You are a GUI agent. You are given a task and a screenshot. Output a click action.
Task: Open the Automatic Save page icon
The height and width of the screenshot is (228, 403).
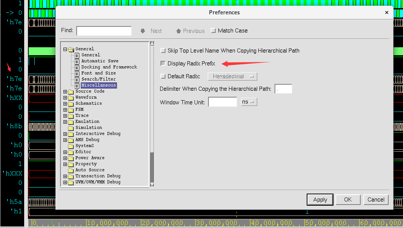pos(77,61)
